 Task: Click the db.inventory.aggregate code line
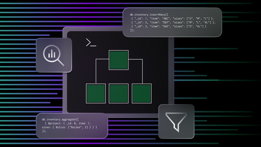click(x=60, y=120)
